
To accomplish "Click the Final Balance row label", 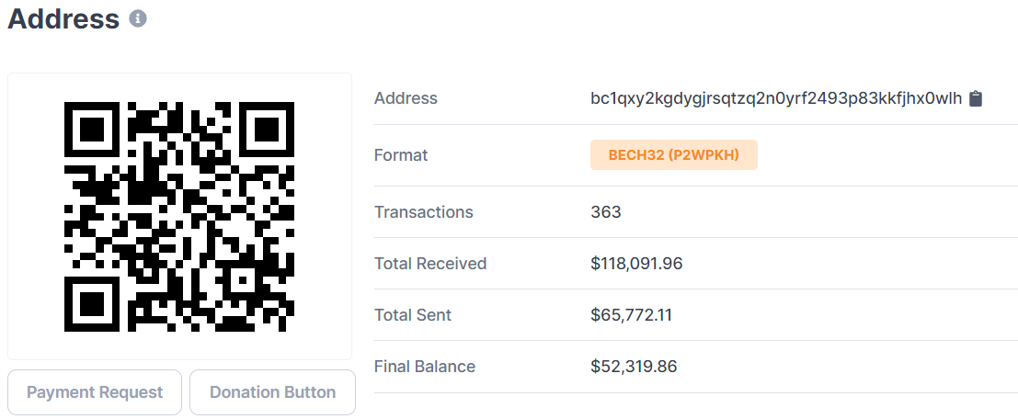I will (x=425, y=367).
